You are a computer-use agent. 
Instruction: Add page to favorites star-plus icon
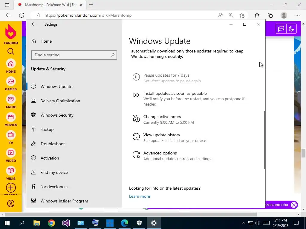point(242,15)
